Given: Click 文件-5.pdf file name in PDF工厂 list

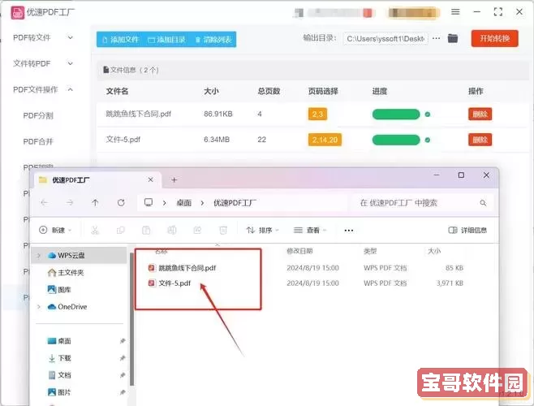Looking at the screenshot, I should click(123, 140).
